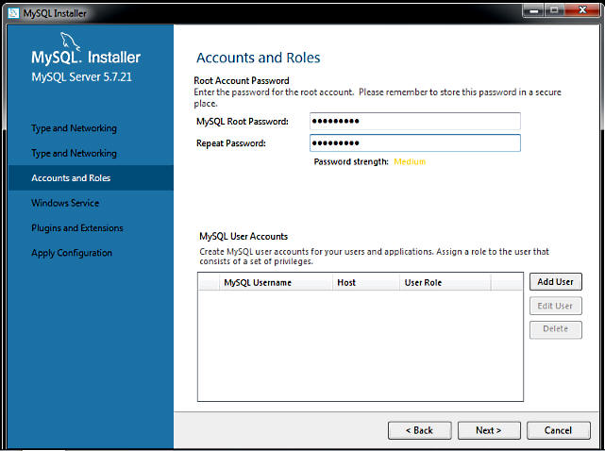Screen dimensions: 605x451
Task: Focus the Repeat Password field
Action: (x=414, y=142)
